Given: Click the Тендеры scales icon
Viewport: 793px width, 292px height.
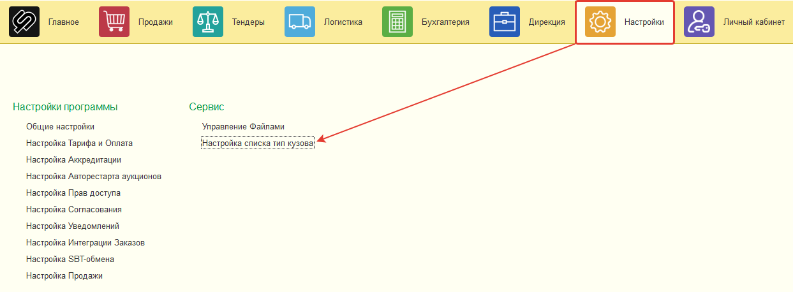Looking at the screenshot, I should click(x=208, y=22).
